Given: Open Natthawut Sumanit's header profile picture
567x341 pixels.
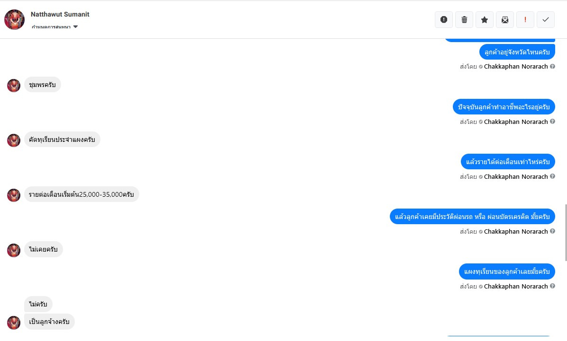Looking at the screenshot, I should [x=14, y=19].
